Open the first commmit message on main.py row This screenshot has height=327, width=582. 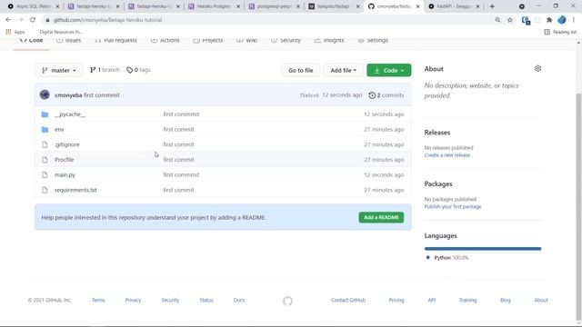tap(181, 174)
